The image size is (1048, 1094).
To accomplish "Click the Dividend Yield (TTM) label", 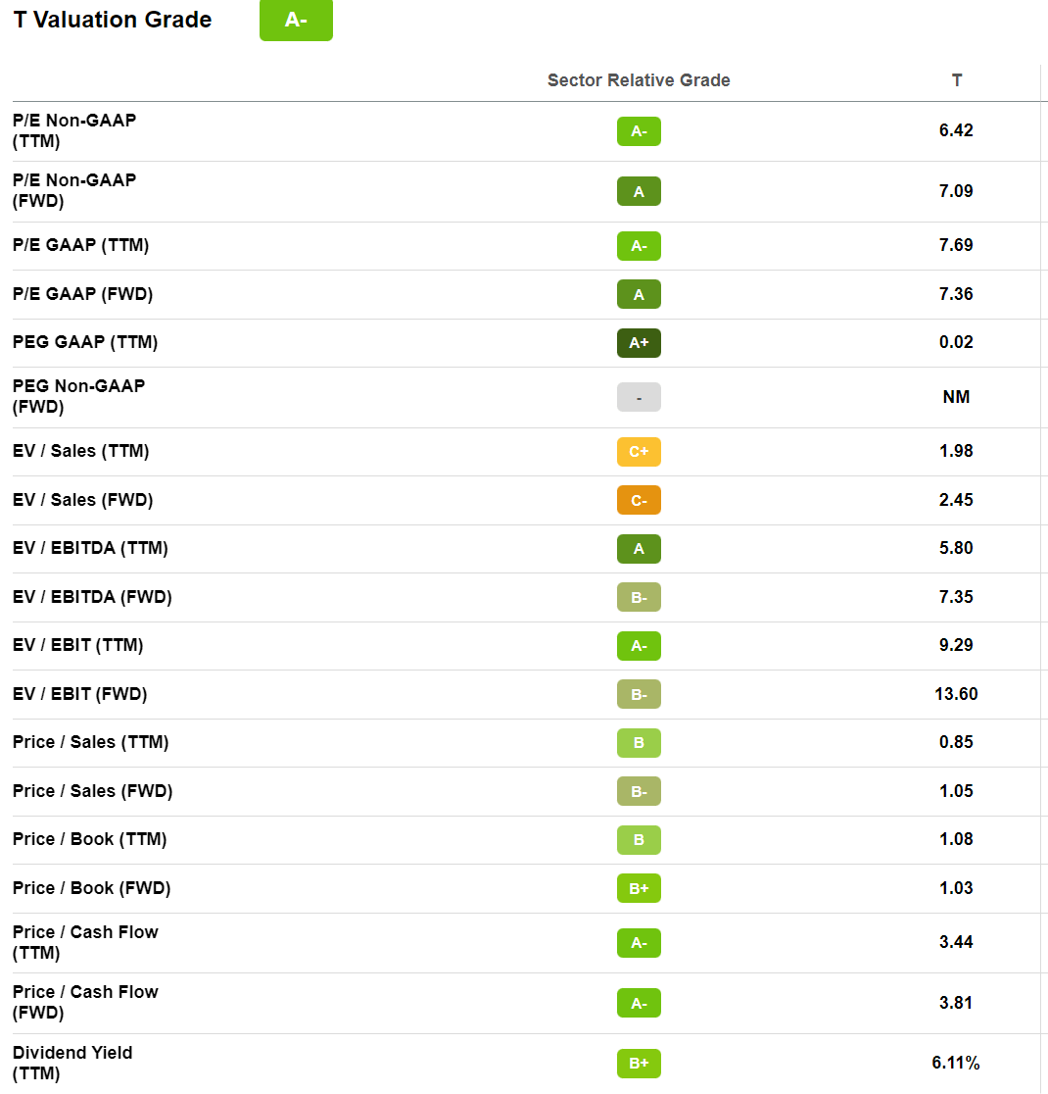I will 72,1063.
